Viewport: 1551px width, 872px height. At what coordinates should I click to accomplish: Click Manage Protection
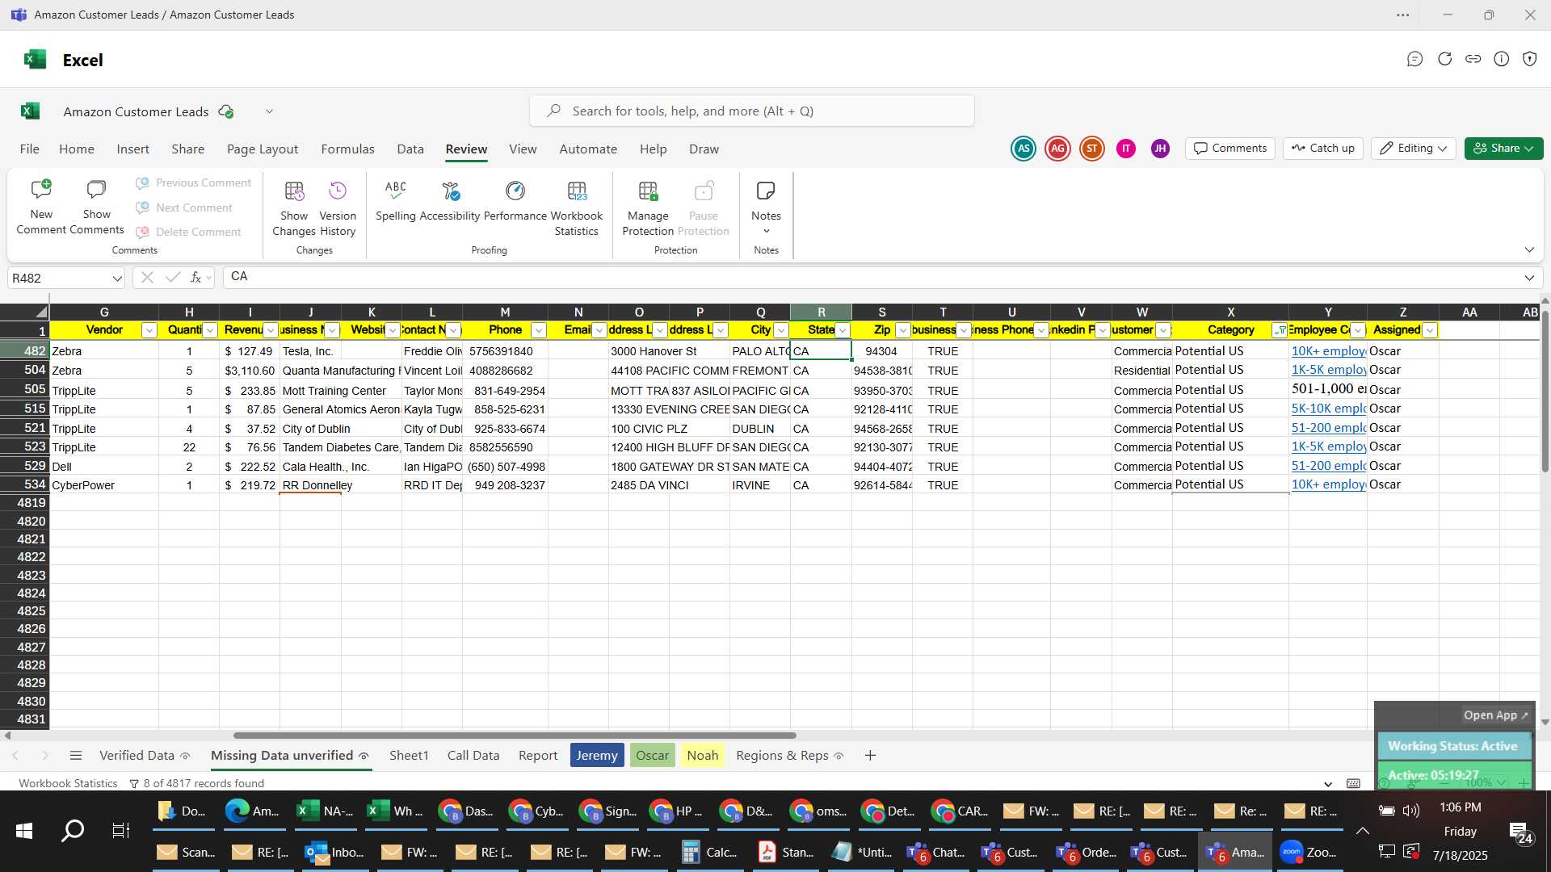(648, 208)
